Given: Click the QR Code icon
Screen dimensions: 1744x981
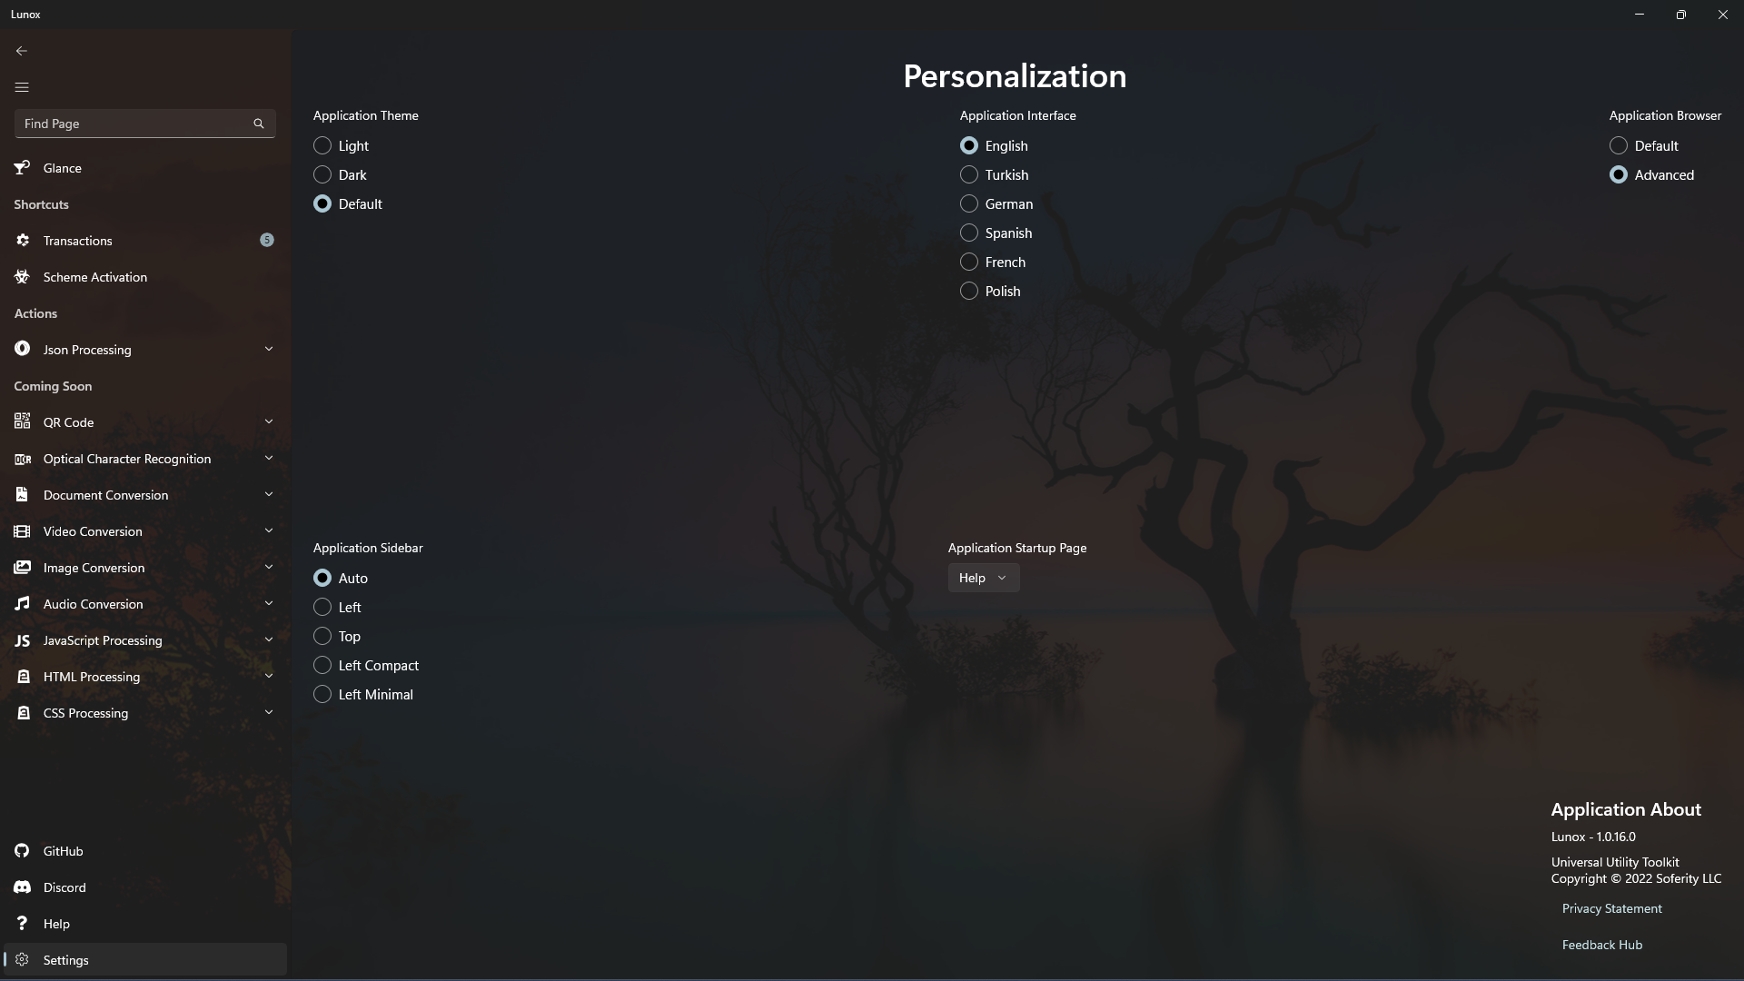Looking at the screenshot, I should pyautogui.click(x=23, y=422).
